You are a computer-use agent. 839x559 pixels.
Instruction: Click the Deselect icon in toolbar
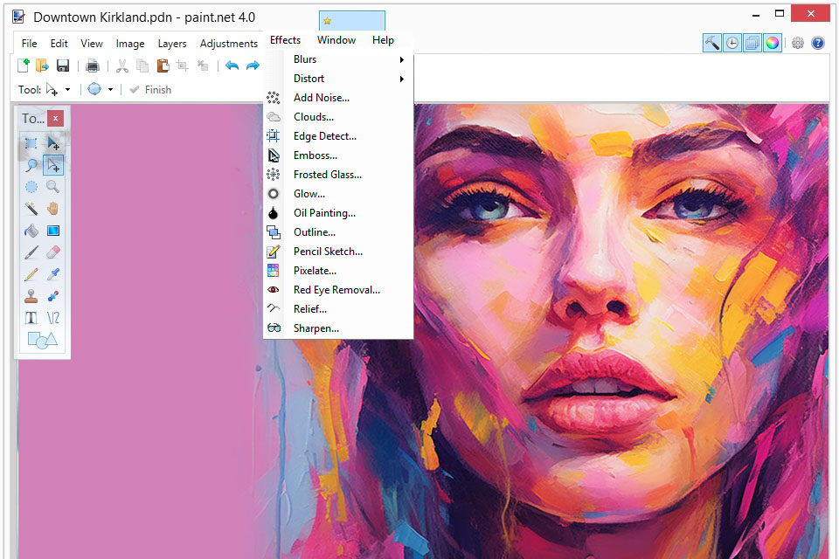click(x=203, y=66)
